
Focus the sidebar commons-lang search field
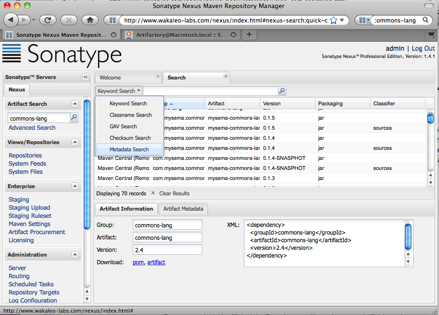coord(39,118)
